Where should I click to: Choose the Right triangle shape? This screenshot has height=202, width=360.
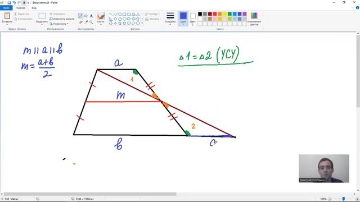point(111,19)
